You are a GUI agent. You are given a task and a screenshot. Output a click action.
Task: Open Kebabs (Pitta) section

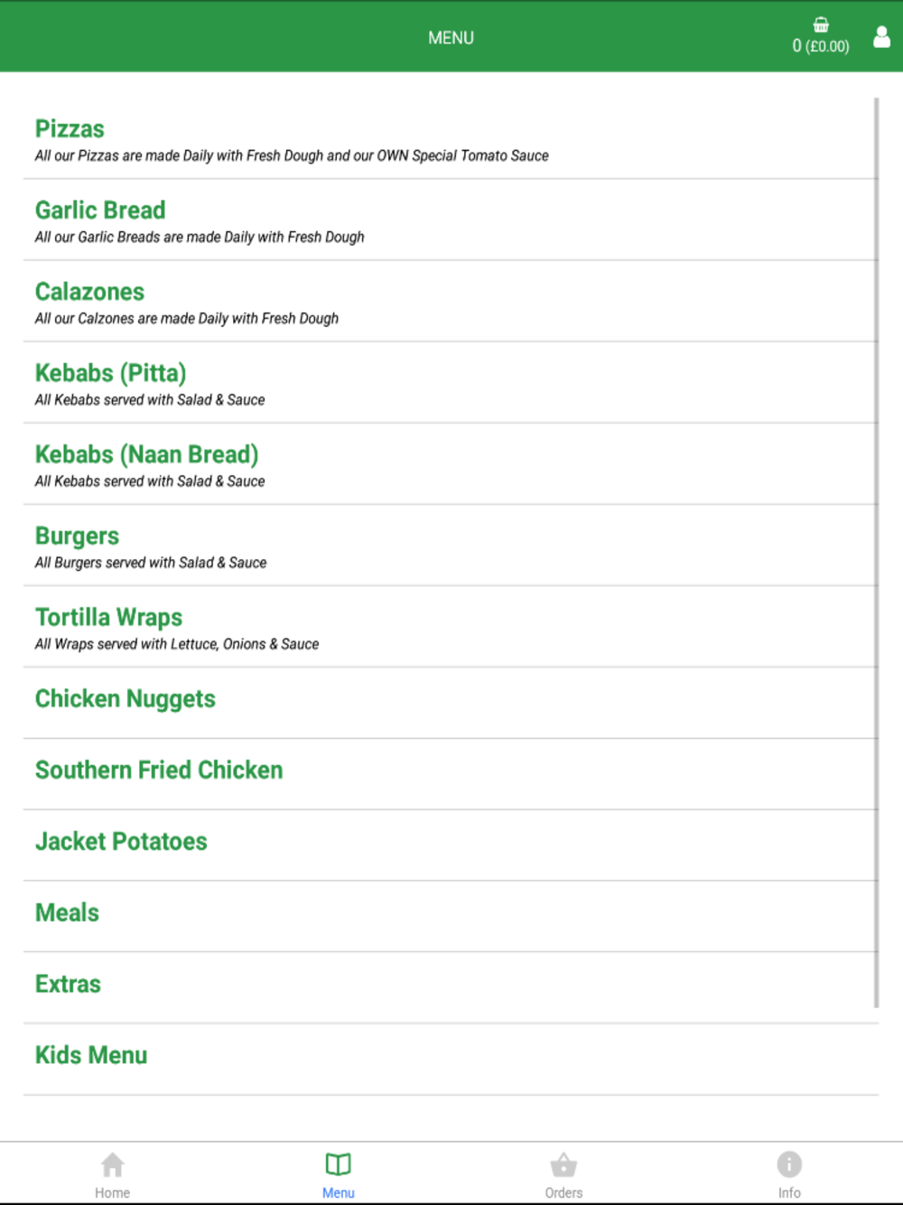[x=451, y=383]
